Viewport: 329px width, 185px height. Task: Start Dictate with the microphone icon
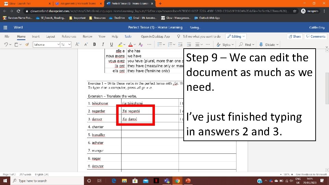[261, 45]
